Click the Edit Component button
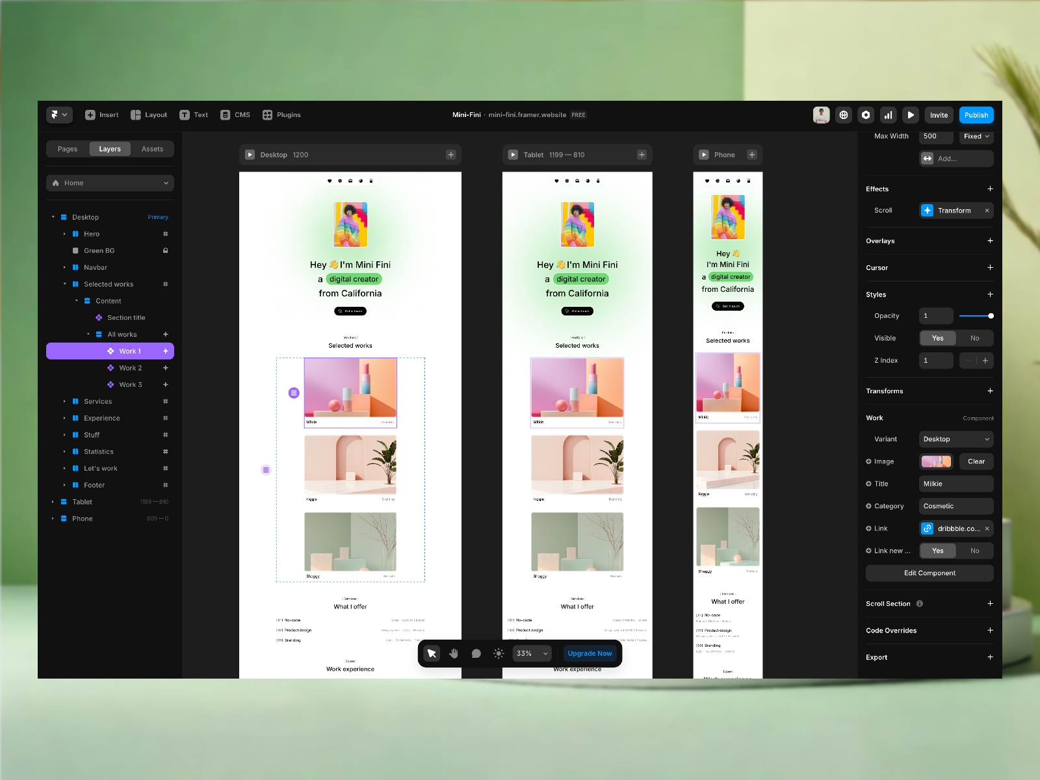 coord(929,573)
